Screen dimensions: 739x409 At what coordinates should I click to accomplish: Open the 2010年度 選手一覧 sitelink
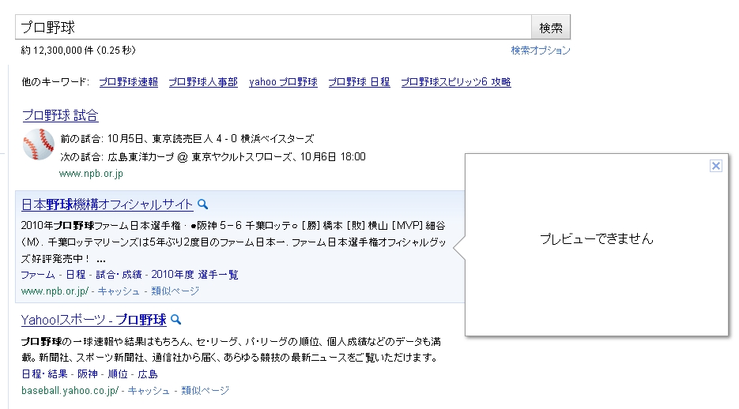194,275
